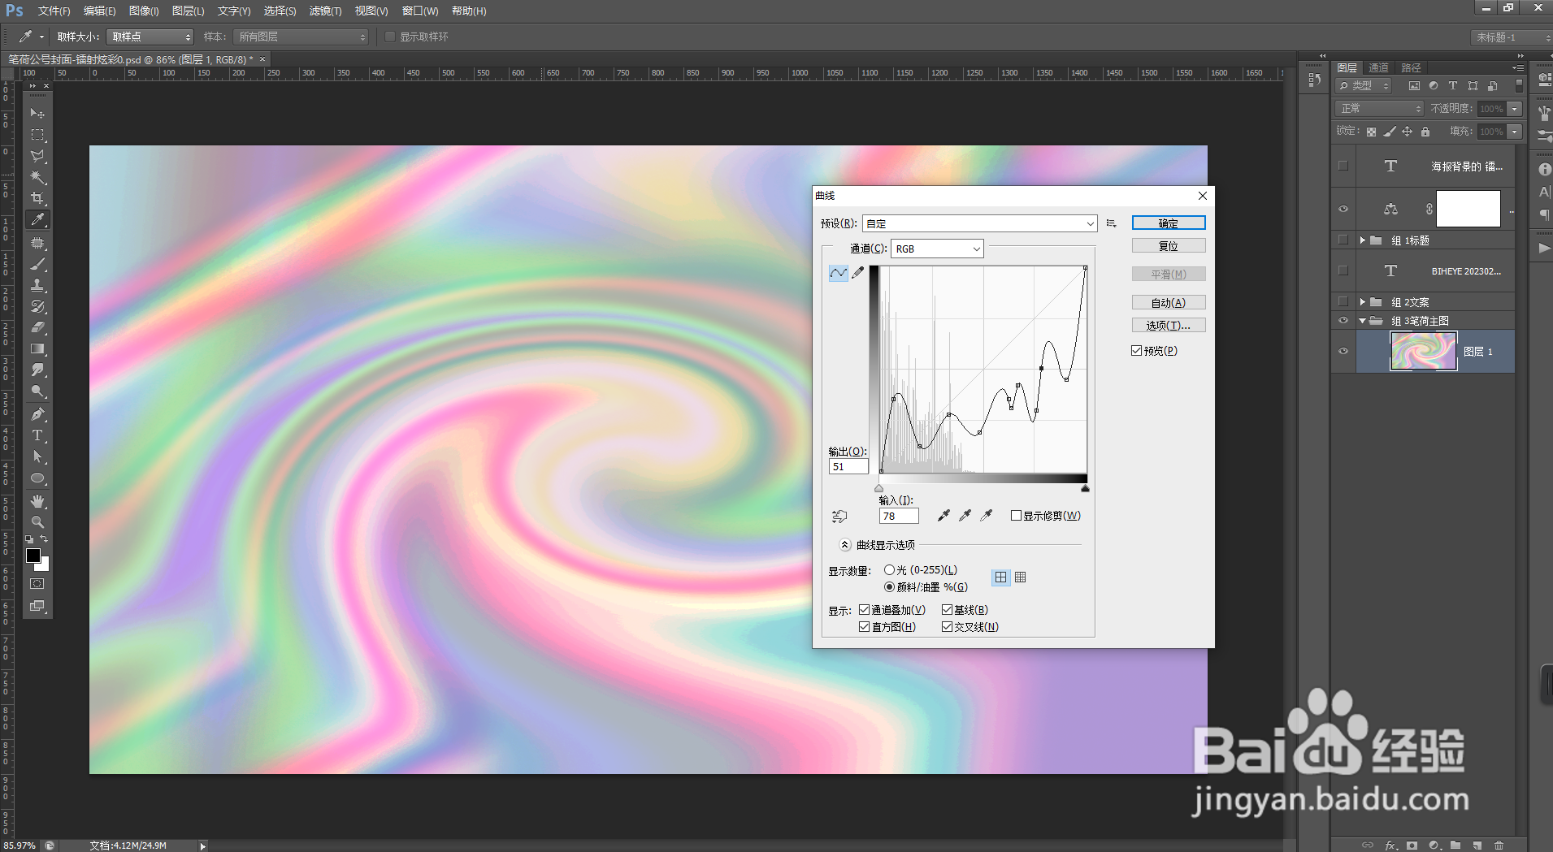
Task: Open the 滤镜 menu
Action: (x=325, y=11)
